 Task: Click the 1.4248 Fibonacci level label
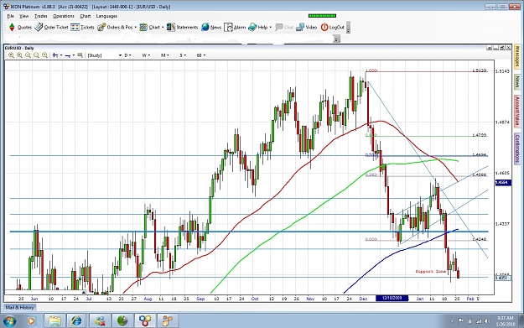[479, 239]
